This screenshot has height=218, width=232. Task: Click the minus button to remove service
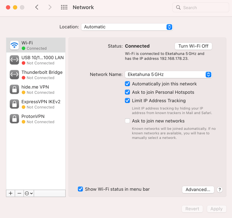coord(19,193)
